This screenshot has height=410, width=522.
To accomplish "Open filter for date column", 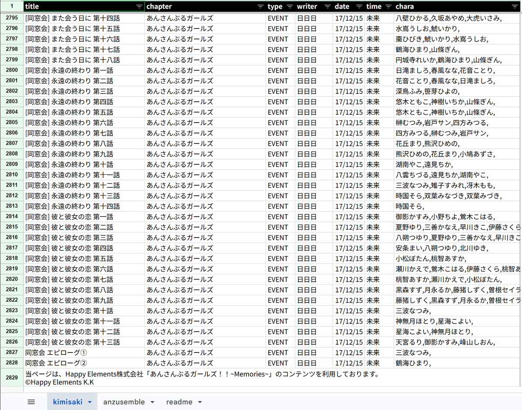I will (359, 7).
